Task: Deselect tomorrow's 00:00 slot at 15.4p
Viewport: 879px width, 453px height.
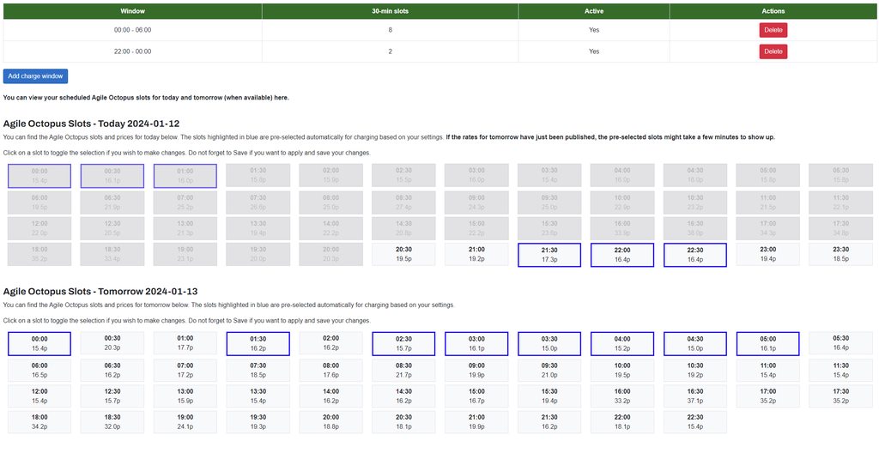Action: point(39,343)
